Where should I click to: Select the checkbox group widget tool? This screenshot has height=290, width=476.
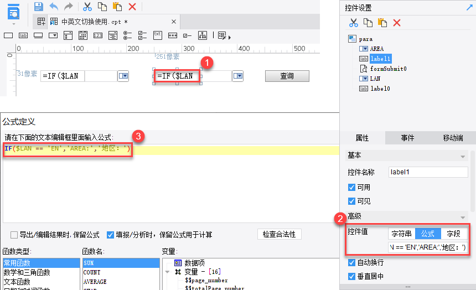(x=142, y=35)
